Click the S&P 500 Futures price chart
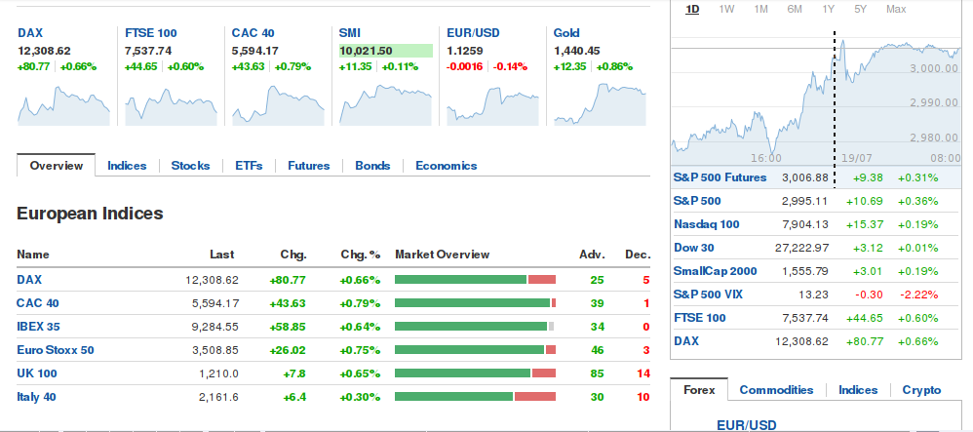 point(817,97)
